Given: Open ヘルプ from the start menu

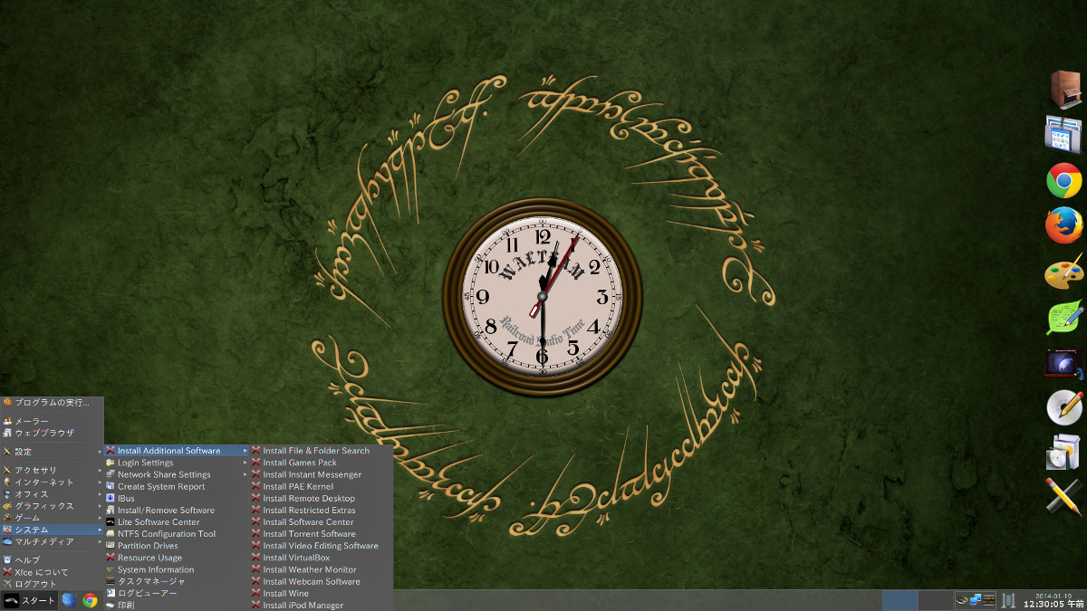Looking at the screenshot, I should pyautogui.click(x=52, y=560).
